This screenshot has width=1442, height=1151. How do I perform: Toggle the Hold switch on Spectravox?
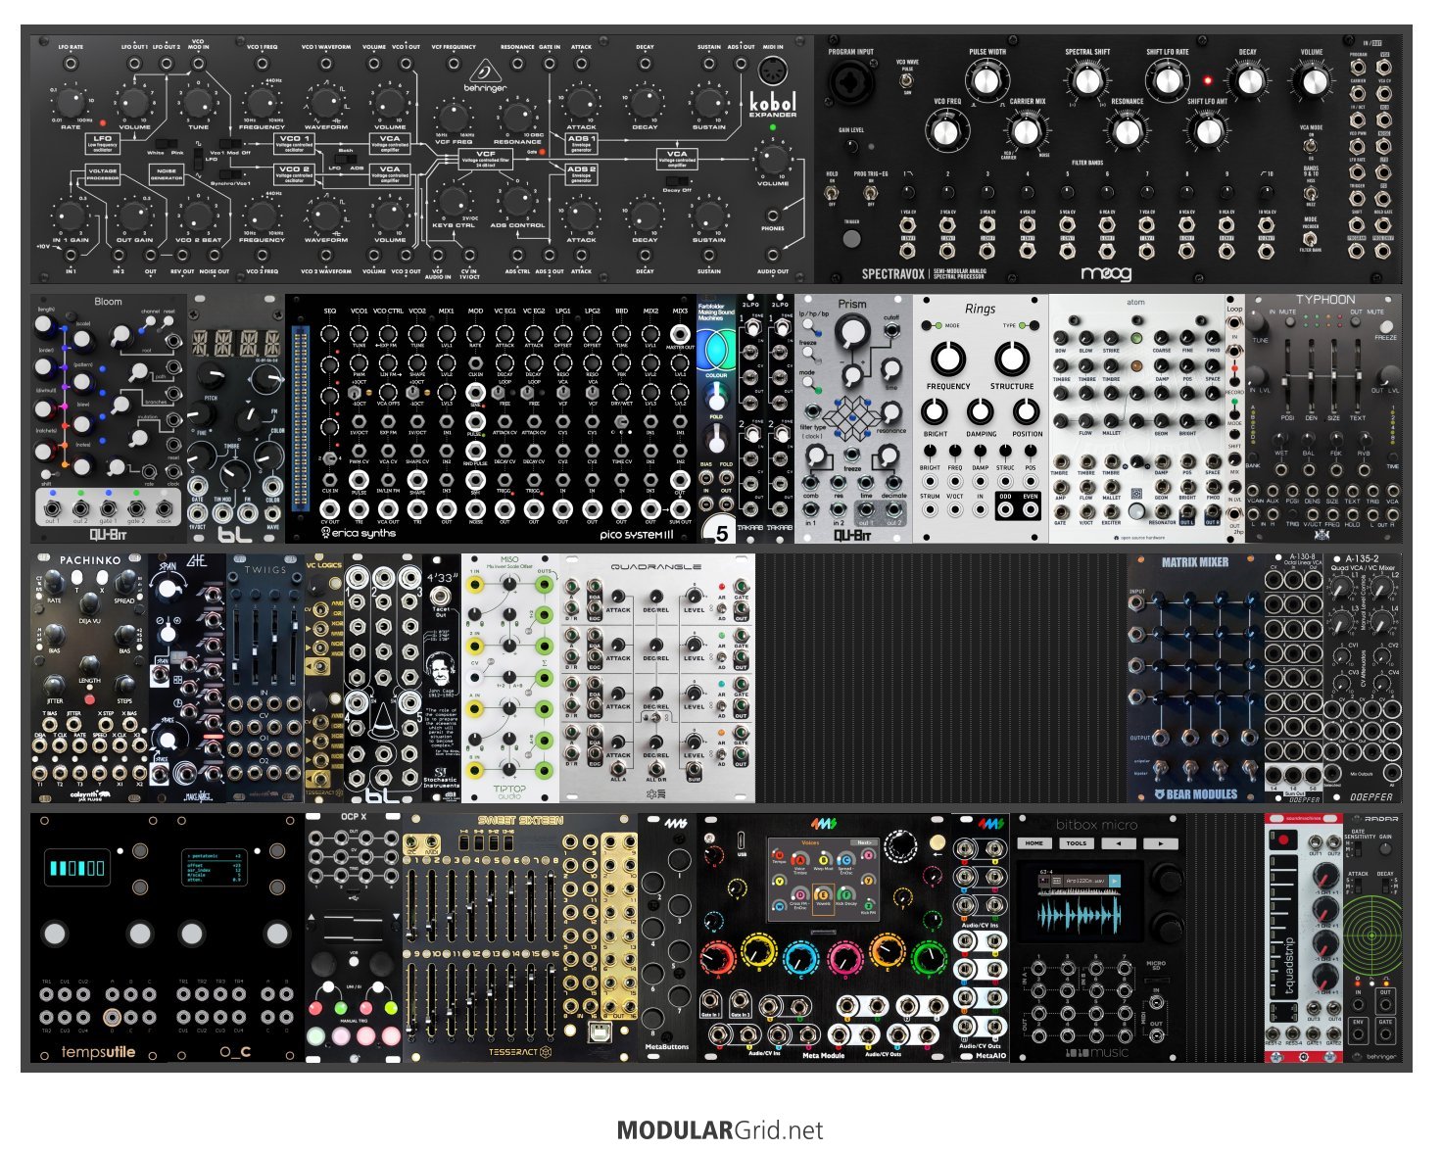point(833,193)
